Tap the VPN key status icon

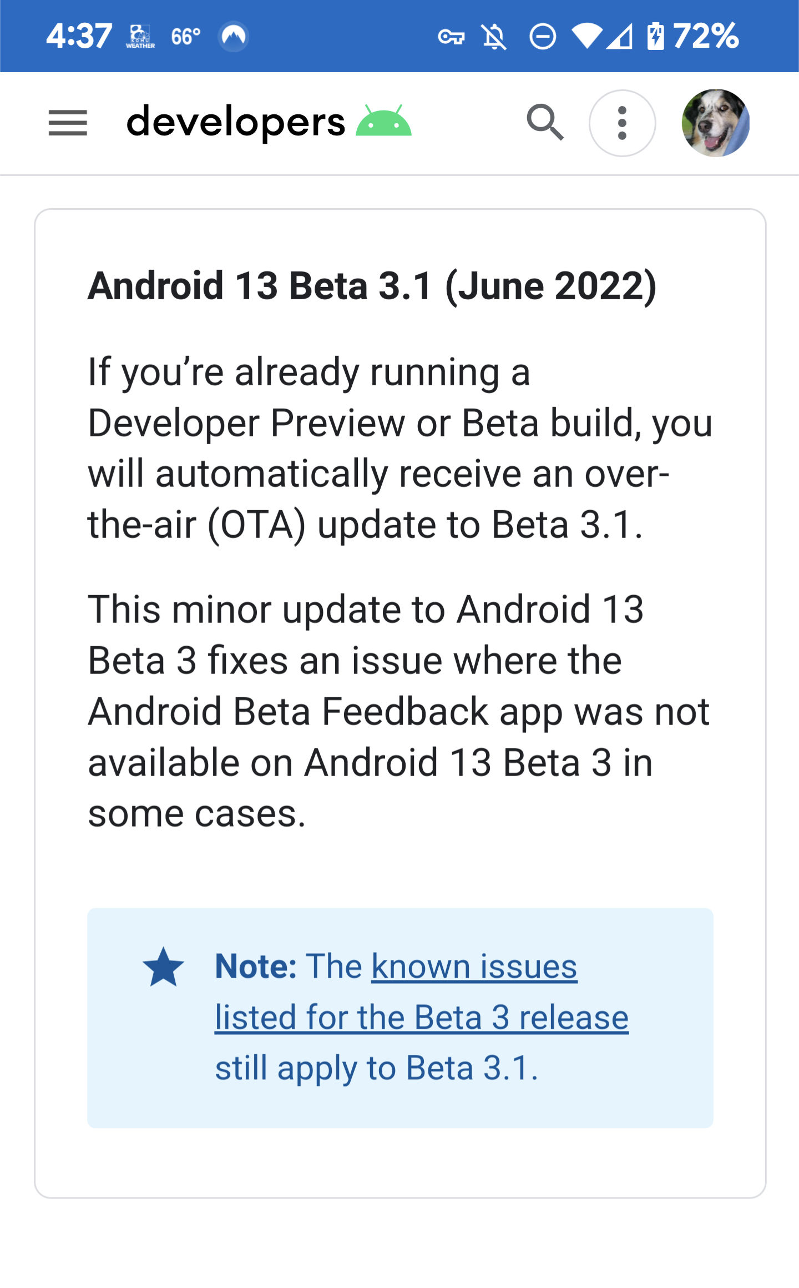click(x=451, y=37)
